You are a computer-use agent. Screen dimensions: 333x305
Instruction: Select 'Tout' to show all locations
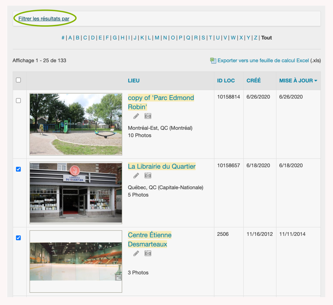pyautogui.click(x=266, y=38)
